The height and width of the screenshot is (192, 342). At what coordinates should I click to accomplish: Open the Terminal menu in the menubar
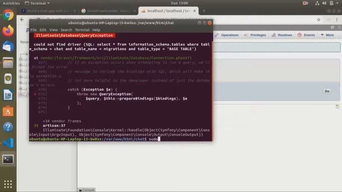click(82, 30)
